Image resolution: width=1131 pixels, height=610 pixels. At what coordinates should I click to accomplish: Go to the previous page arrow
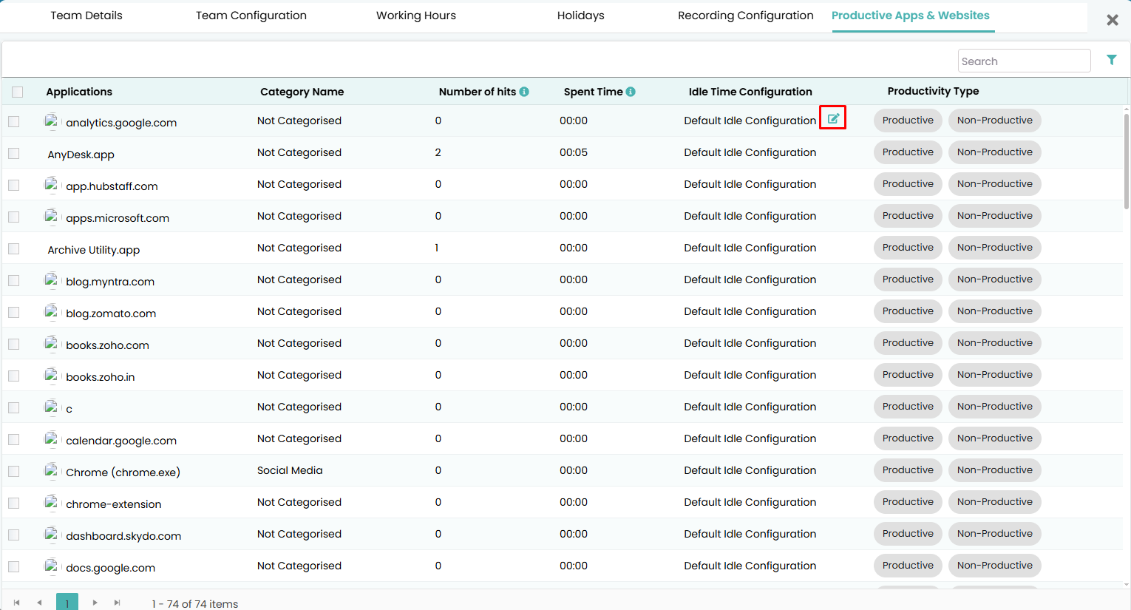tap(39, 603)
